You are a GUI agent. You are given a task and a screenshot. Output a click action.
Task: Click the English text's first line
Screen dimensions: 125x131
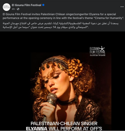point(59,14)
